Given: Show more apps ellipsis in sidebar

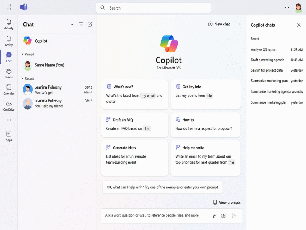Looking at the screenshot, I should [x=9, y=120].
